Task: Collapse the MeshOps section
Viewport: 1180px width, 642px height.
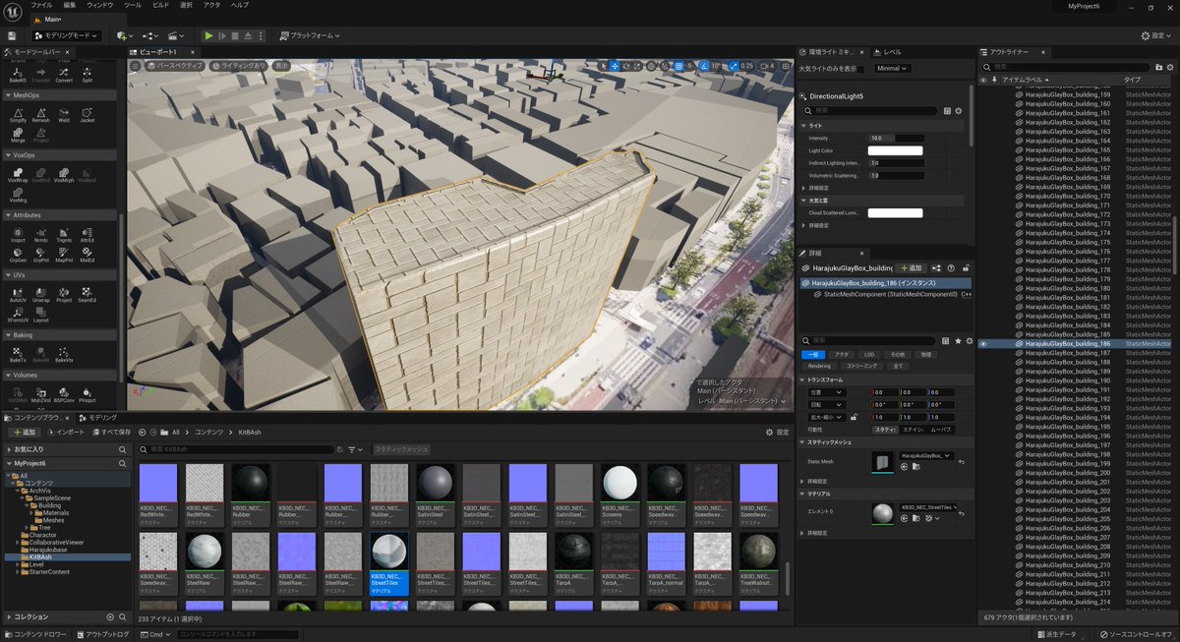Action: point(10,95)
